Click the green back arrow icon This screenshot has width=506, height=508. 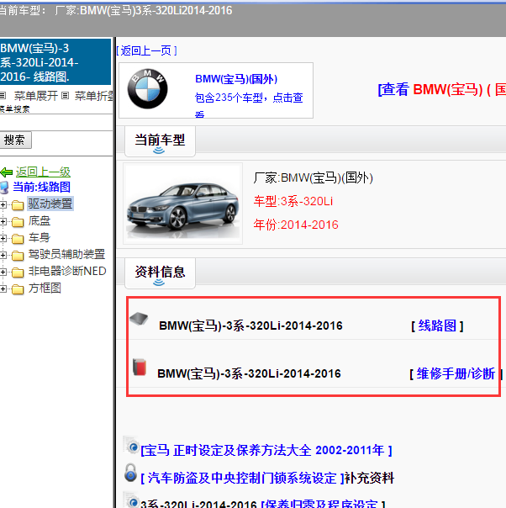[x=6, y=172]
